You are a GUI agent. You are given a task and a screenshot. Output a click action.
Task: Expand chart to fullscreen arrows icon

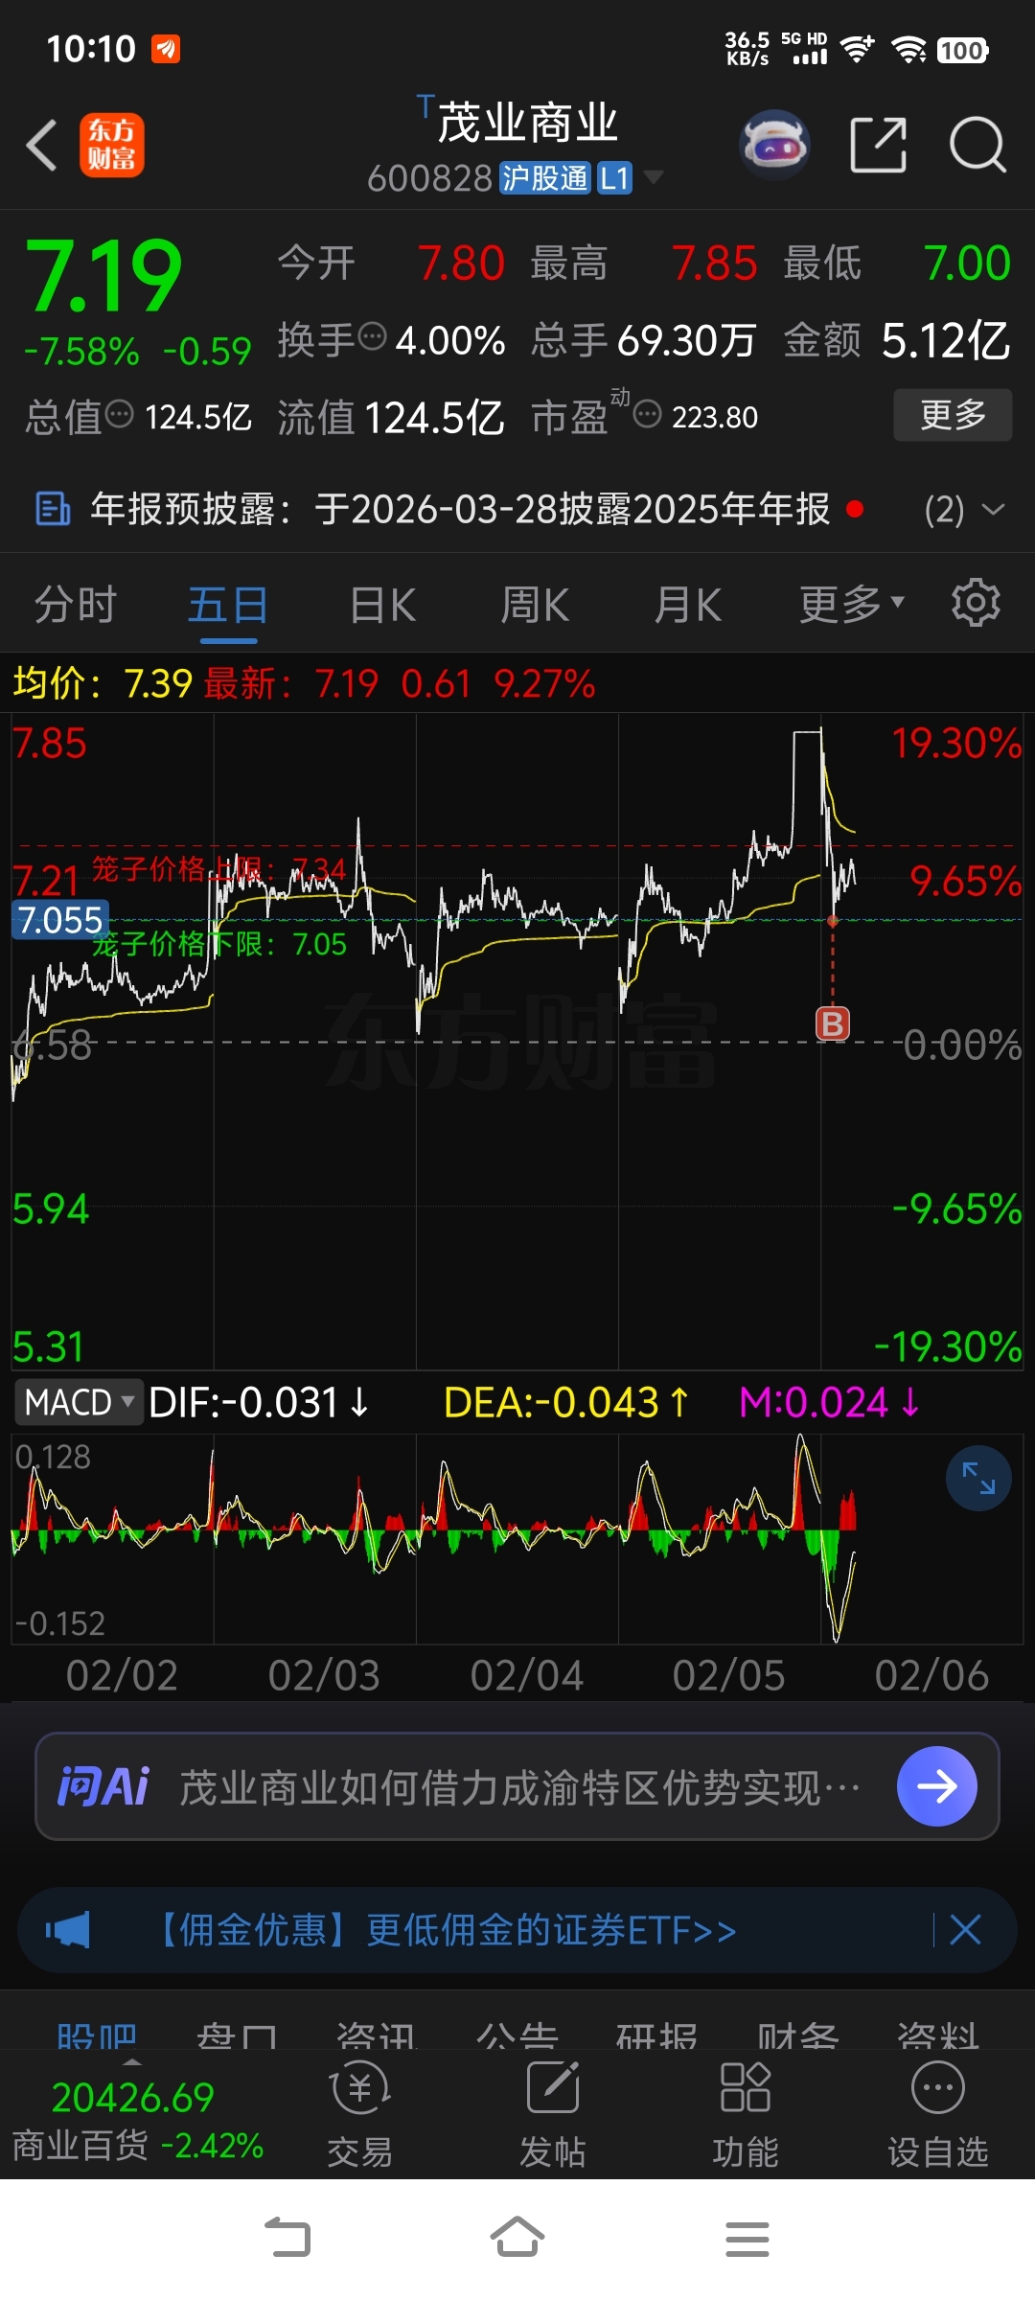[x=978, y=1478]
